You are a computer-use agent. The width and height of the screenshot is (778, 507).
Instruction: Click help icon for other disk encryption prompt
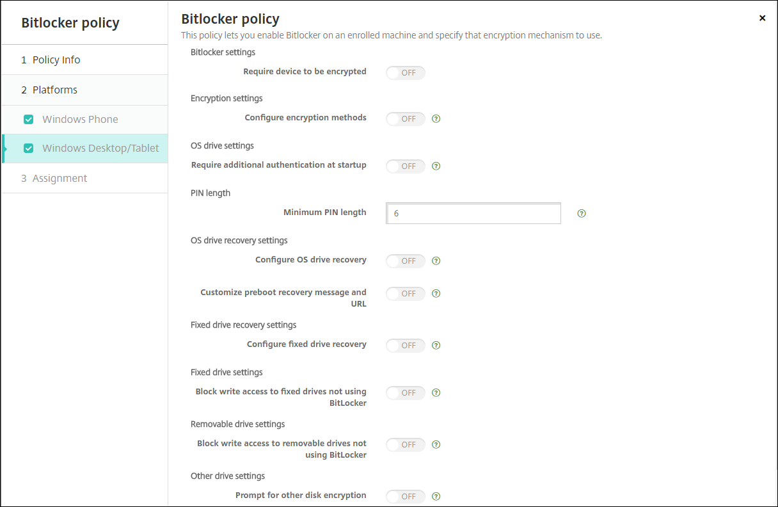[x=436, y=496]
